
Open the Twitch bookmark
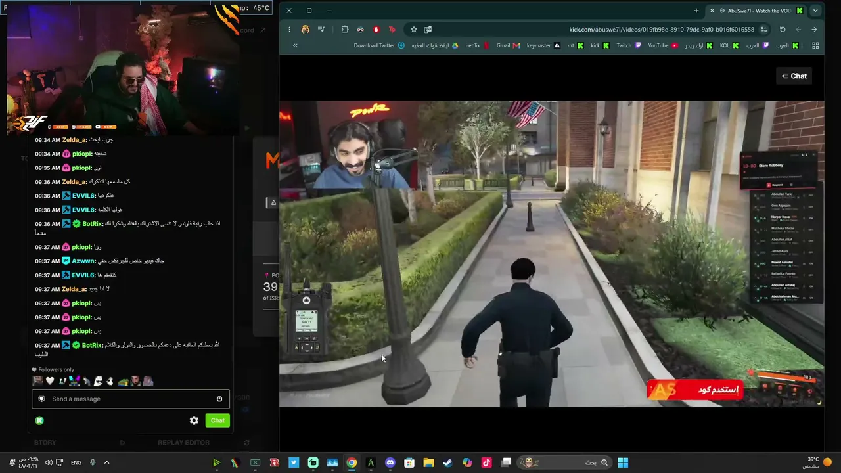[x=628, y=45]
